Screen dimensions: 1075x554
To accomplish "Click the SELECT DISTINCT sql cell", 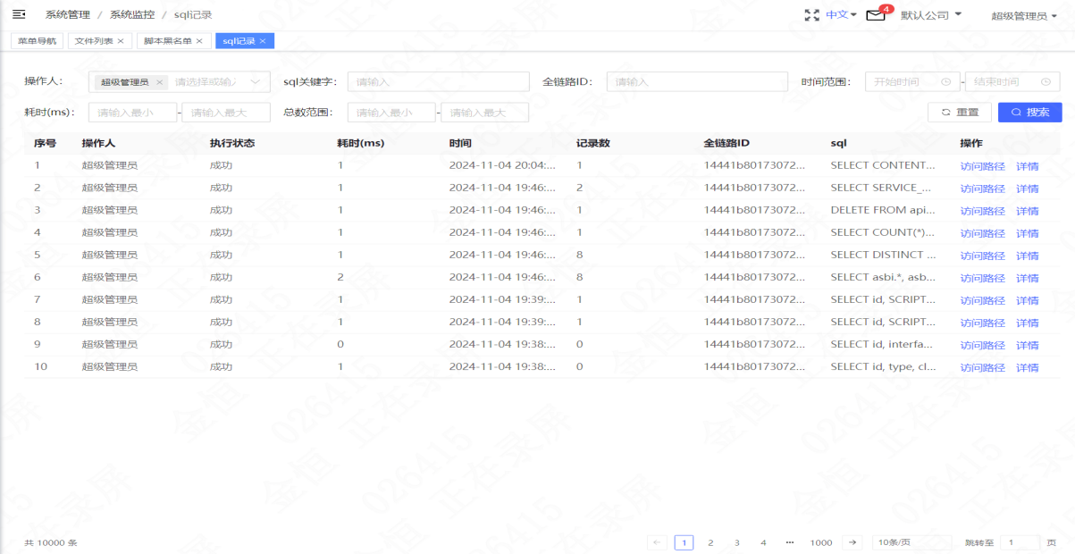I will (x=883, y=255).
